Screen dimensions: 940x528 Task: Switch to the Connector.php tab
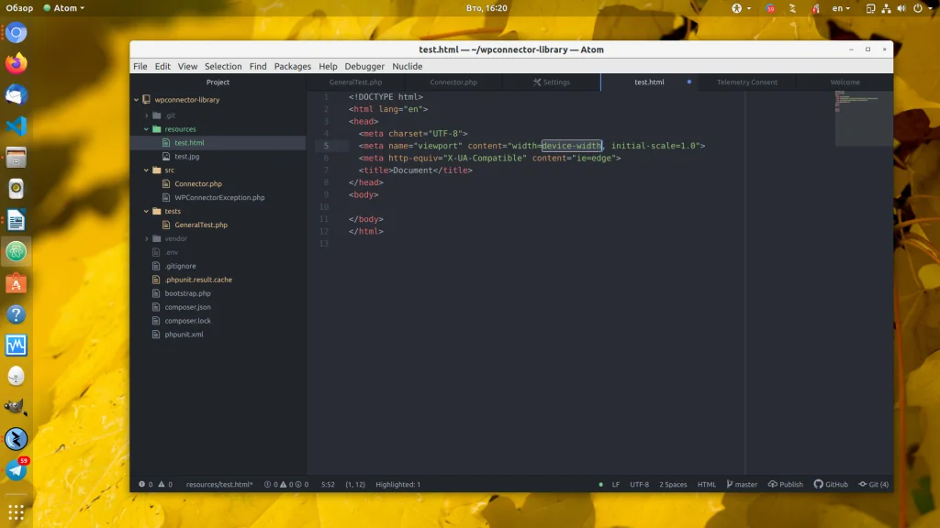click(453, 82)
